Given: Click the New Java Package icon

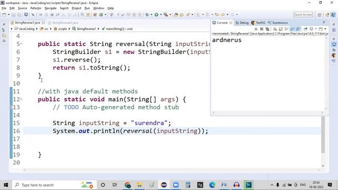Looking at the screenshot, I should (95, 15).
